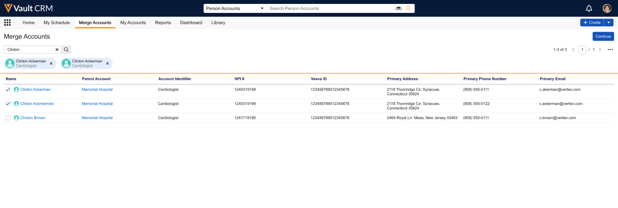Click the Search Person Accounts field
The image size is (618, 208).
point(331,8)
